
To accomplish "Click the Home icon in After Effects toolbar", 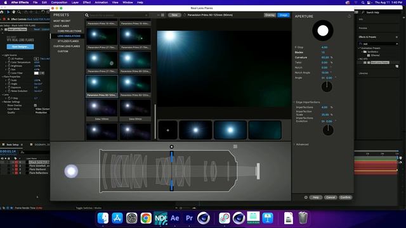I will tap(2, 12).
